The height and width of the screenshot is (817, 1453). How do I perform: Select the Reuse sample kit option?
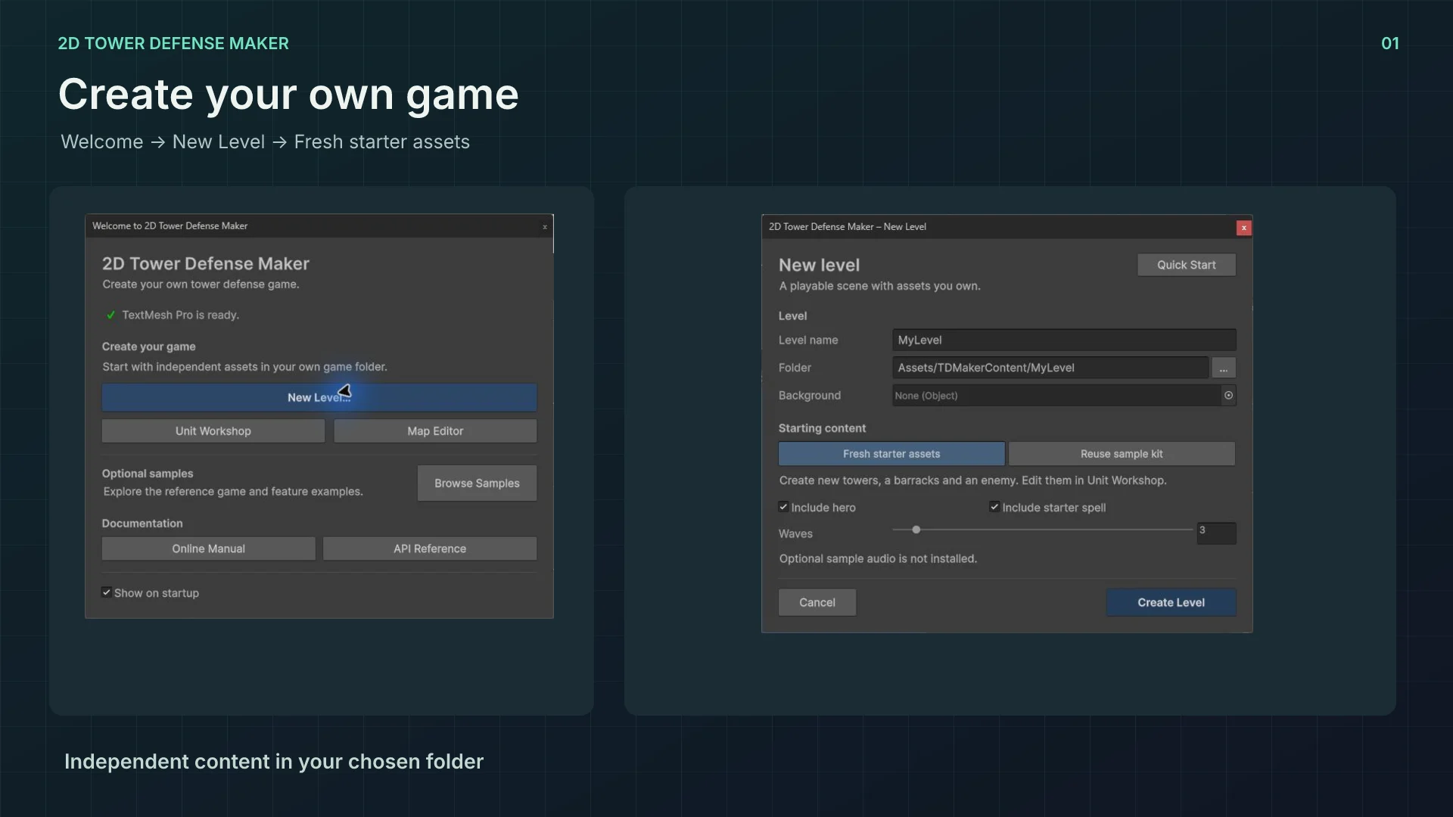1122,454
